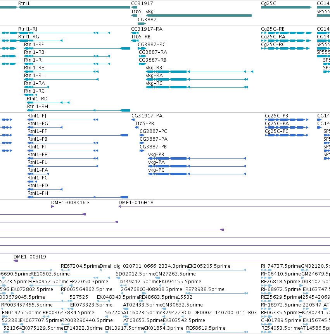Click protein vkg-PC label
The width and height of the screenshot is (330, 334).
[x=156, y=170]
